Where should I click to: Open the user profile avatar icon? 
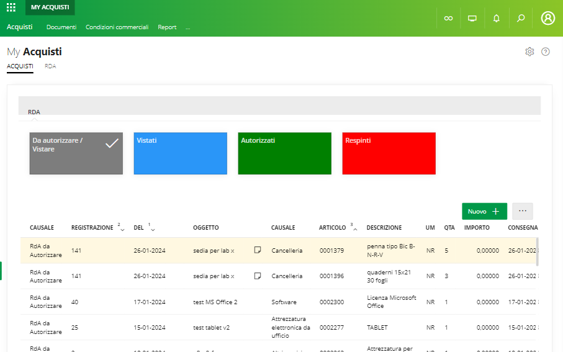547,19
